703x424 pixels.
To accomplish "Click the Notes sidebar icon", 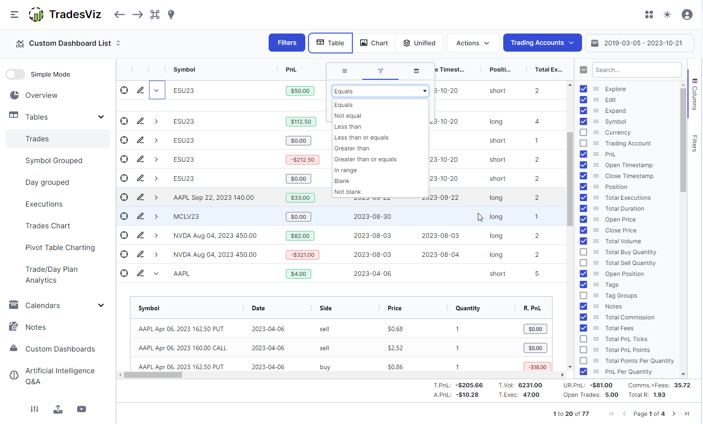I will (x=14, y=327).
